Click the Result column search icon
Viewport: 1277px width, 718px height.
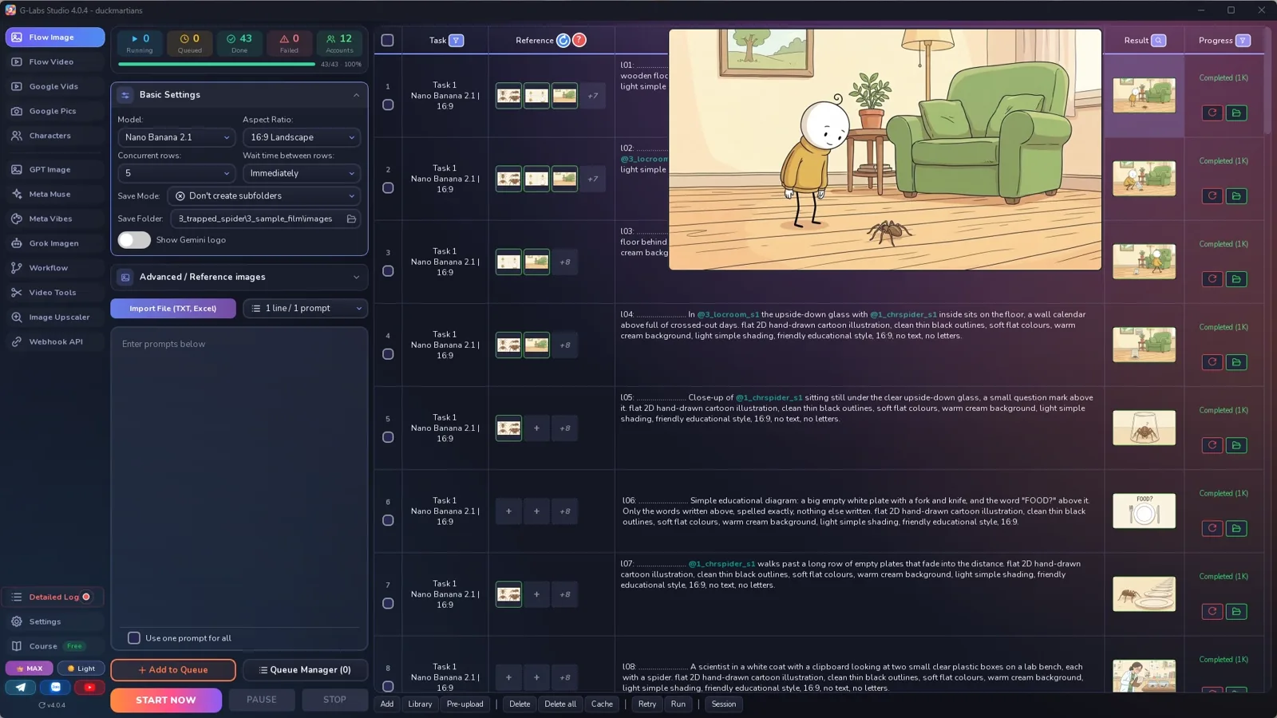click(x=1158, y=41)
